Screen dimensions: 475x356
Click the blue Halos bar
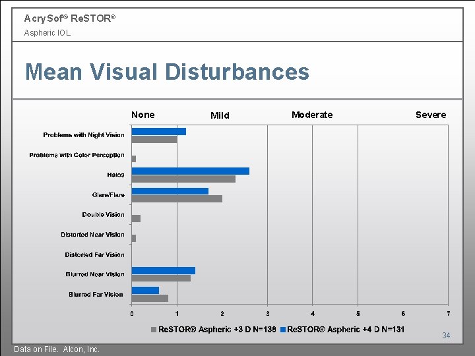pyautogui.click(x=191, y=171)
